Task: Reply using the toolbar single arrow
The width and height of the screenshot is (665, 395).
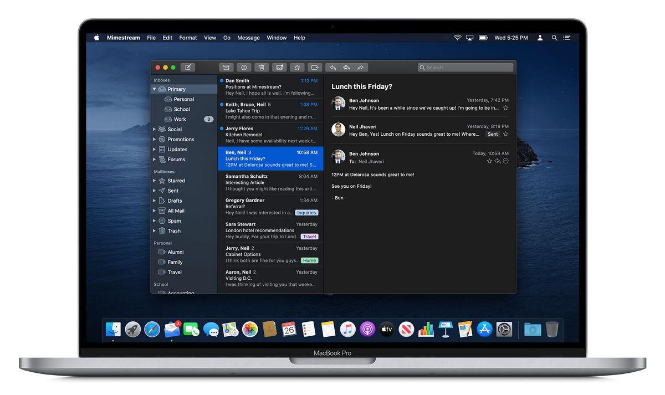Action: point(332,68)
